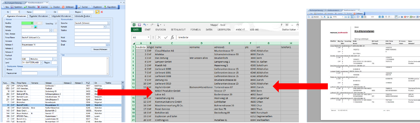Click the Excel save disk icon

coord(139,25)
